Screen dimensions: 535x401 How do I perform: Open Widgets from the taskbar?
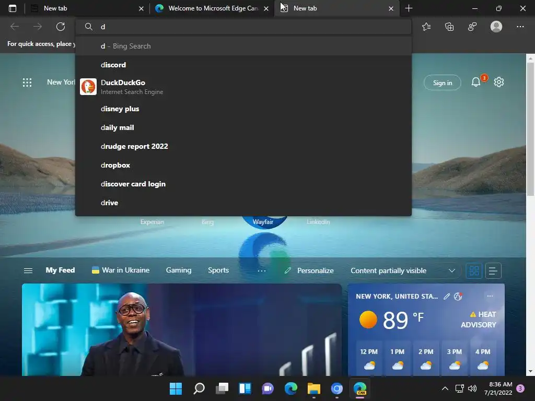point(245,388)
